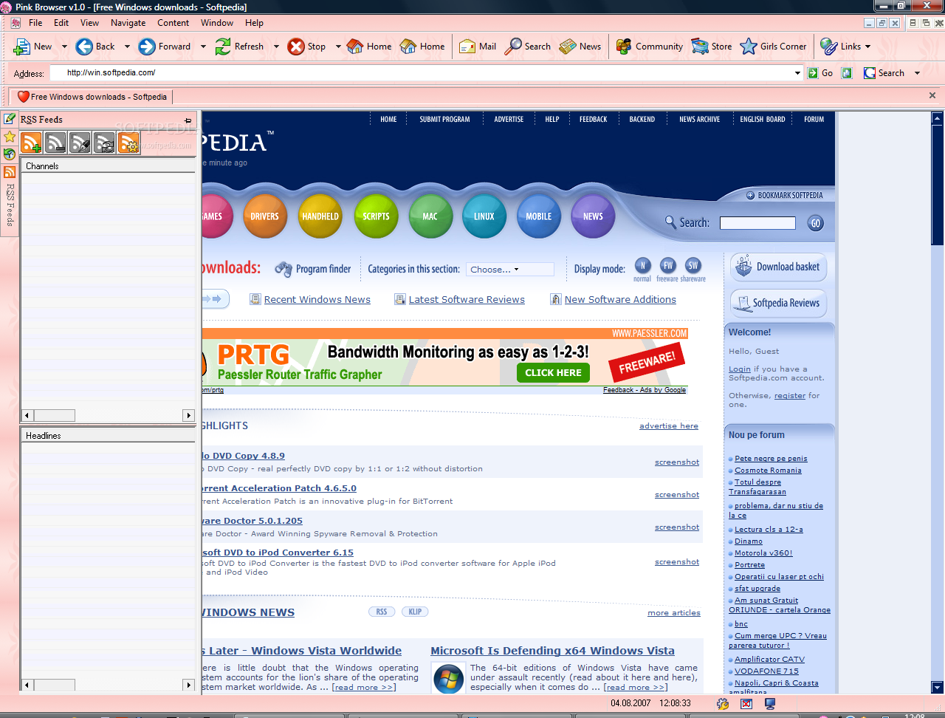Open the Content menu
This screenshot has width=945, height=718.
pos(173,23)
